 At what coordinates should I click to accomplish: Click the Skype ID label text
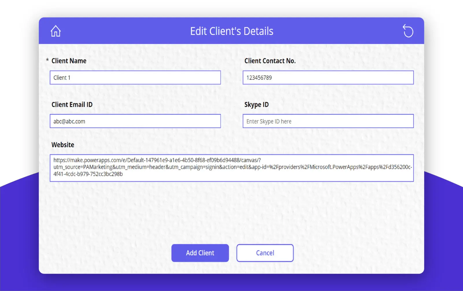pos(256,104)
